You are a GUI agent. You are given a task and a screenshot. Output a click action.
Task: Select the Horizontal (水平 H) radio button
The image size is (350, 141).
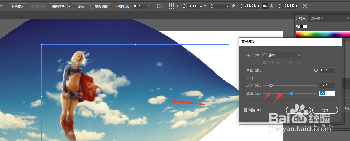pos(264,63)
